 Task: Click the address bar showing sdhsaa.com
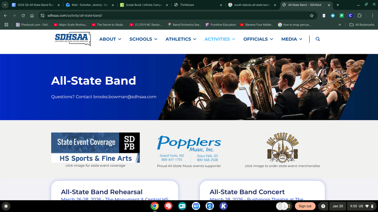click(74, 15)
